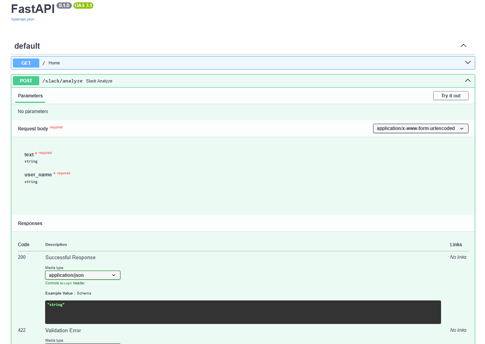Click the No parameters text
This screenshot has height=344, width=485.
pyautogui.click(x=33, y=112)
